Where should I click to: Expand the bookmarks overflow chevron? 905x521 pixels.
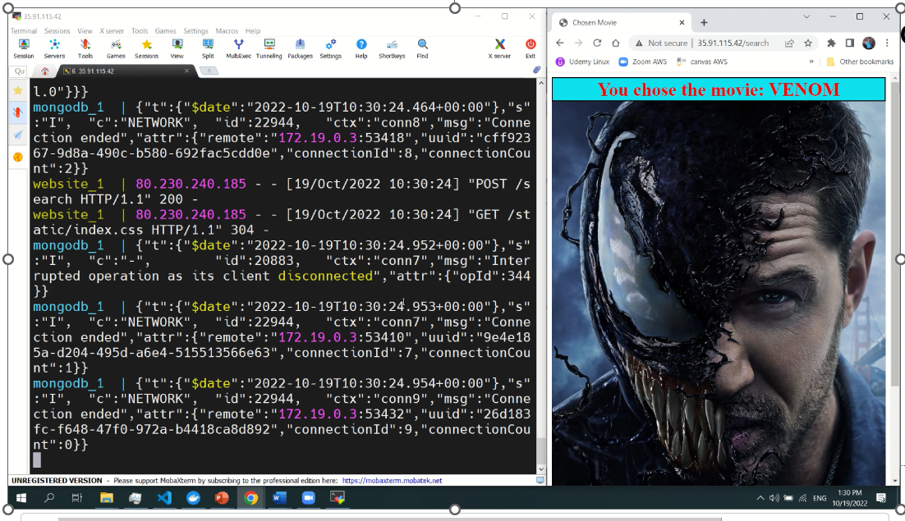pyautogui.click(x=810, y=62)
